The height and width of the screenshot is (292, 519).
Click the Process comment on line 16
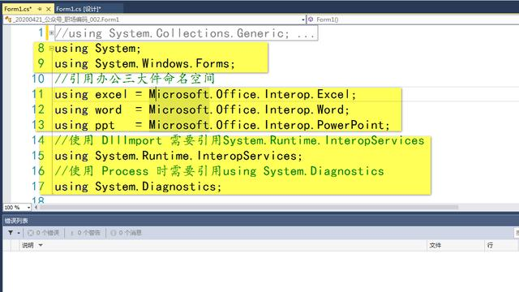coord(220,171)
